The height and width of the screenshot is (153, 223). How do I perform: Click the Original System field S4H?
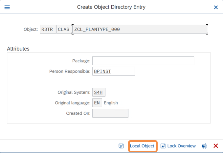(x=99, y=92)
